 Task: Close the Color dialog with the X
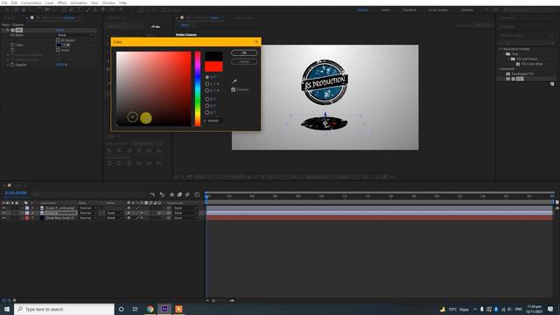(256, 42)
